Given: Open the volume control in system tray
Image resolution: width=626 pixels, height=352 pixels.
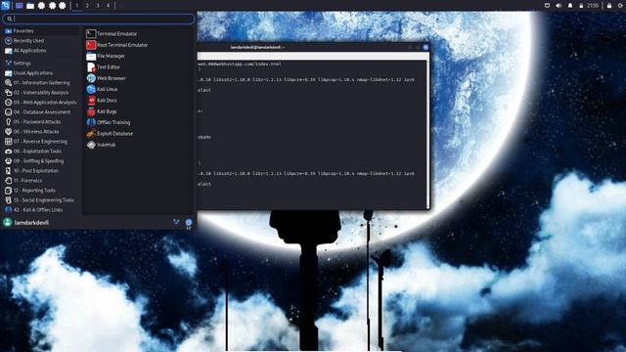Looking at the screenshot, I should click(559, 6).
